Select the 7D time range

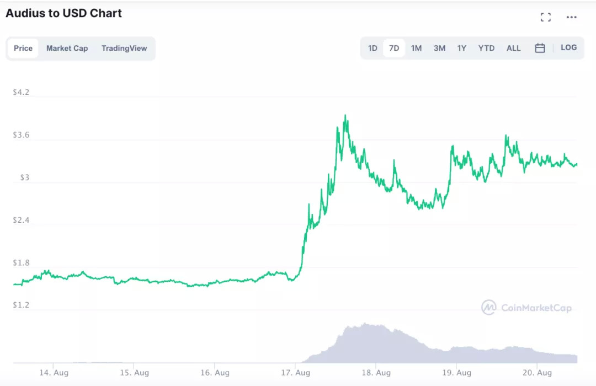(x=394, y=49)
